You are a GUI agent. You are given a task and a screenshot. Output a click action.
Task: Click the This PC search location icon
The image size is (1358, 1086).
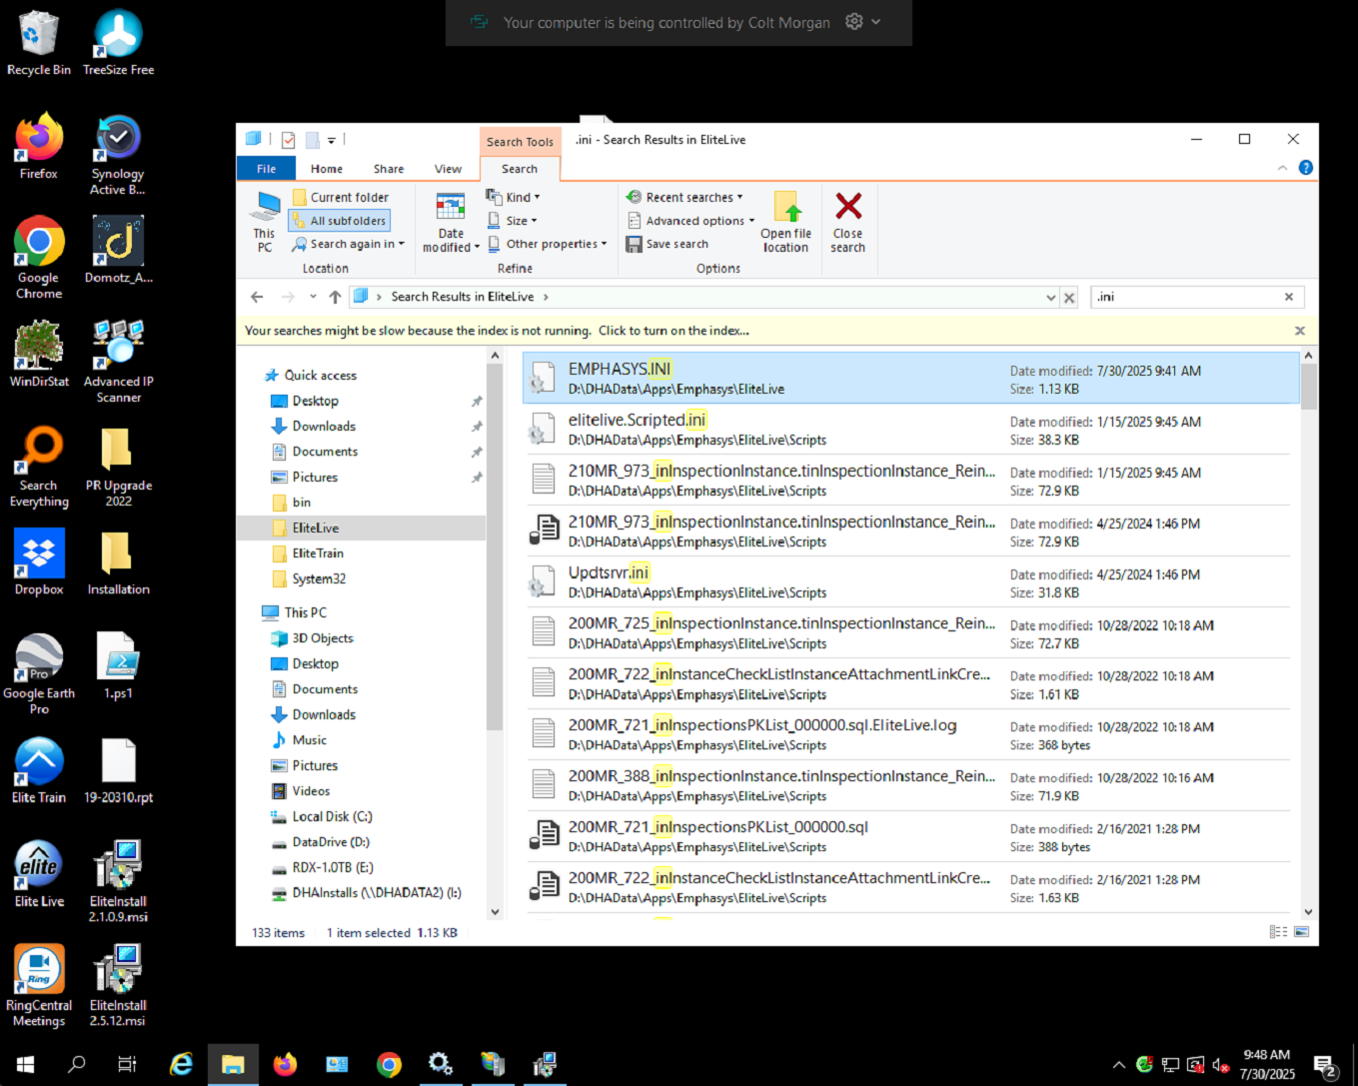265,221
